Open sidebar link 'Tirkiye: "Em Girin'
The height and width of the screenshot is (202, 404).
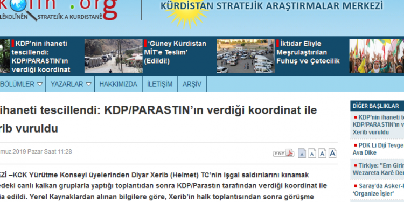378,169
